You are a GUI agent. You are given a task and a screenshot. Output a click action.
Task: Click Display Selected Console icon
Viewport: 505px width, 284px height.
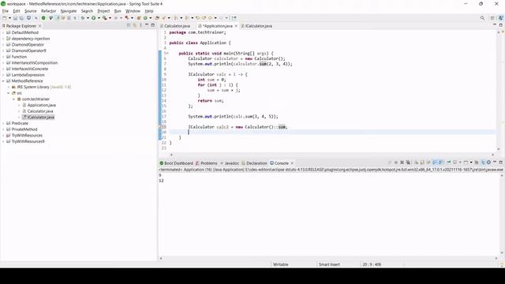(454, 163)
